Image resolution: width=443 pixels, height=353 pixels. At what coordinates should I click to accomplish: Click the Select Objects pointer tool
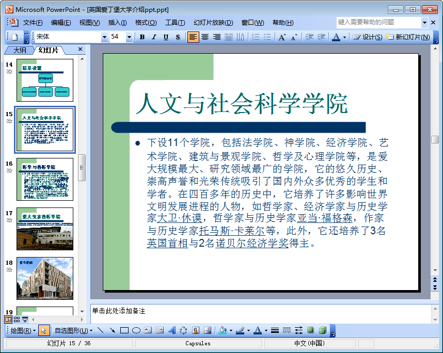(x=43, y=330)
